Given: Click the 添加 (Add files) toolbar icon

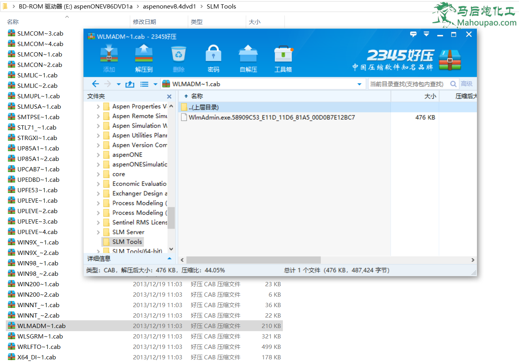Looking at the screenshot, I should [109, 57].
